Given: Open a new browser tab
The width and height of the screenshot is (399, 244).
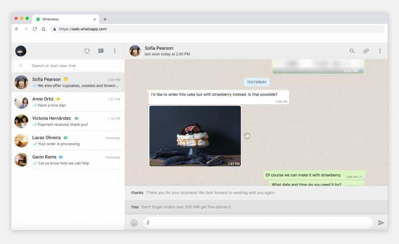Looking at the screenshot, I should pos(105,19).
